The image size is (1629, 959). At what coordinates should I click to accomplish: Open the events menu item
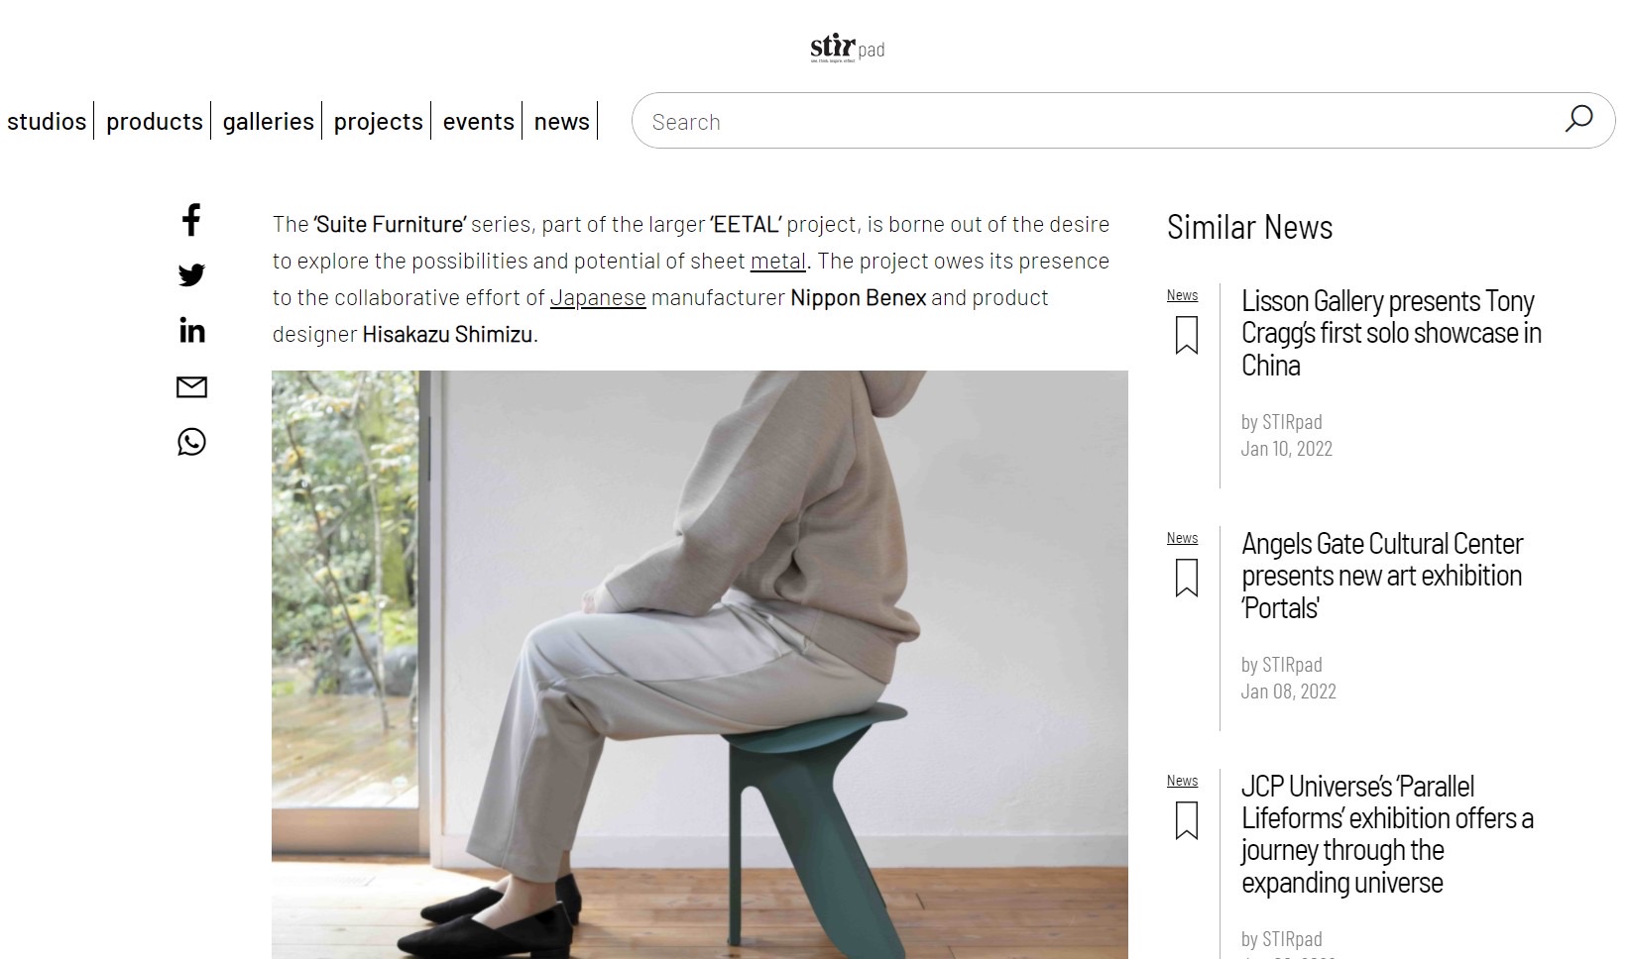click(x=478, y=121)
